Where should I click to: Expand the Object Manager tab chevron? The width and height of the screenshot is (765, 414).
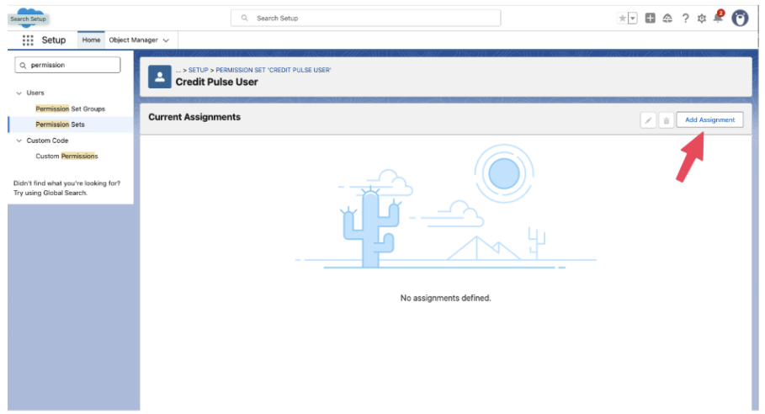(166, 40)
